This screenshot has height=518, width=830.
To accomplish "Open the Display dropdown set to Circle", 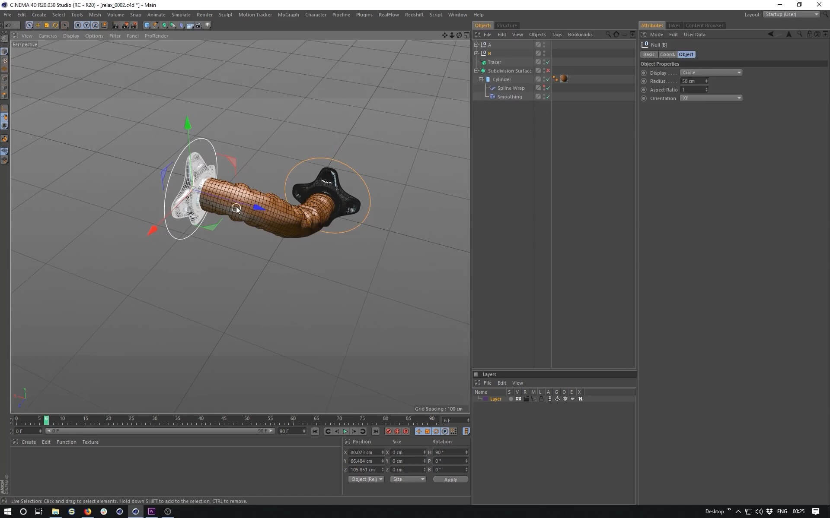I will point(711,73).
